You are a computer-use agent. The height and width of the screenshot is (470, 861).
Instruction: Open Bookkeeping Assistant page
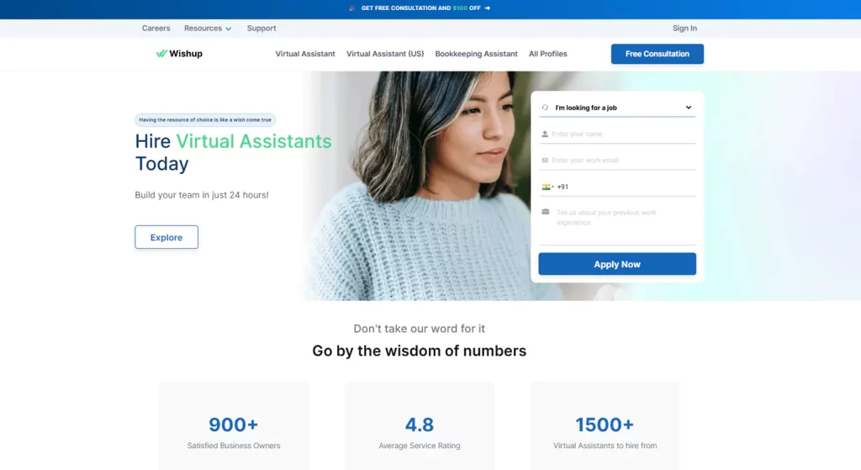[476, 54]
